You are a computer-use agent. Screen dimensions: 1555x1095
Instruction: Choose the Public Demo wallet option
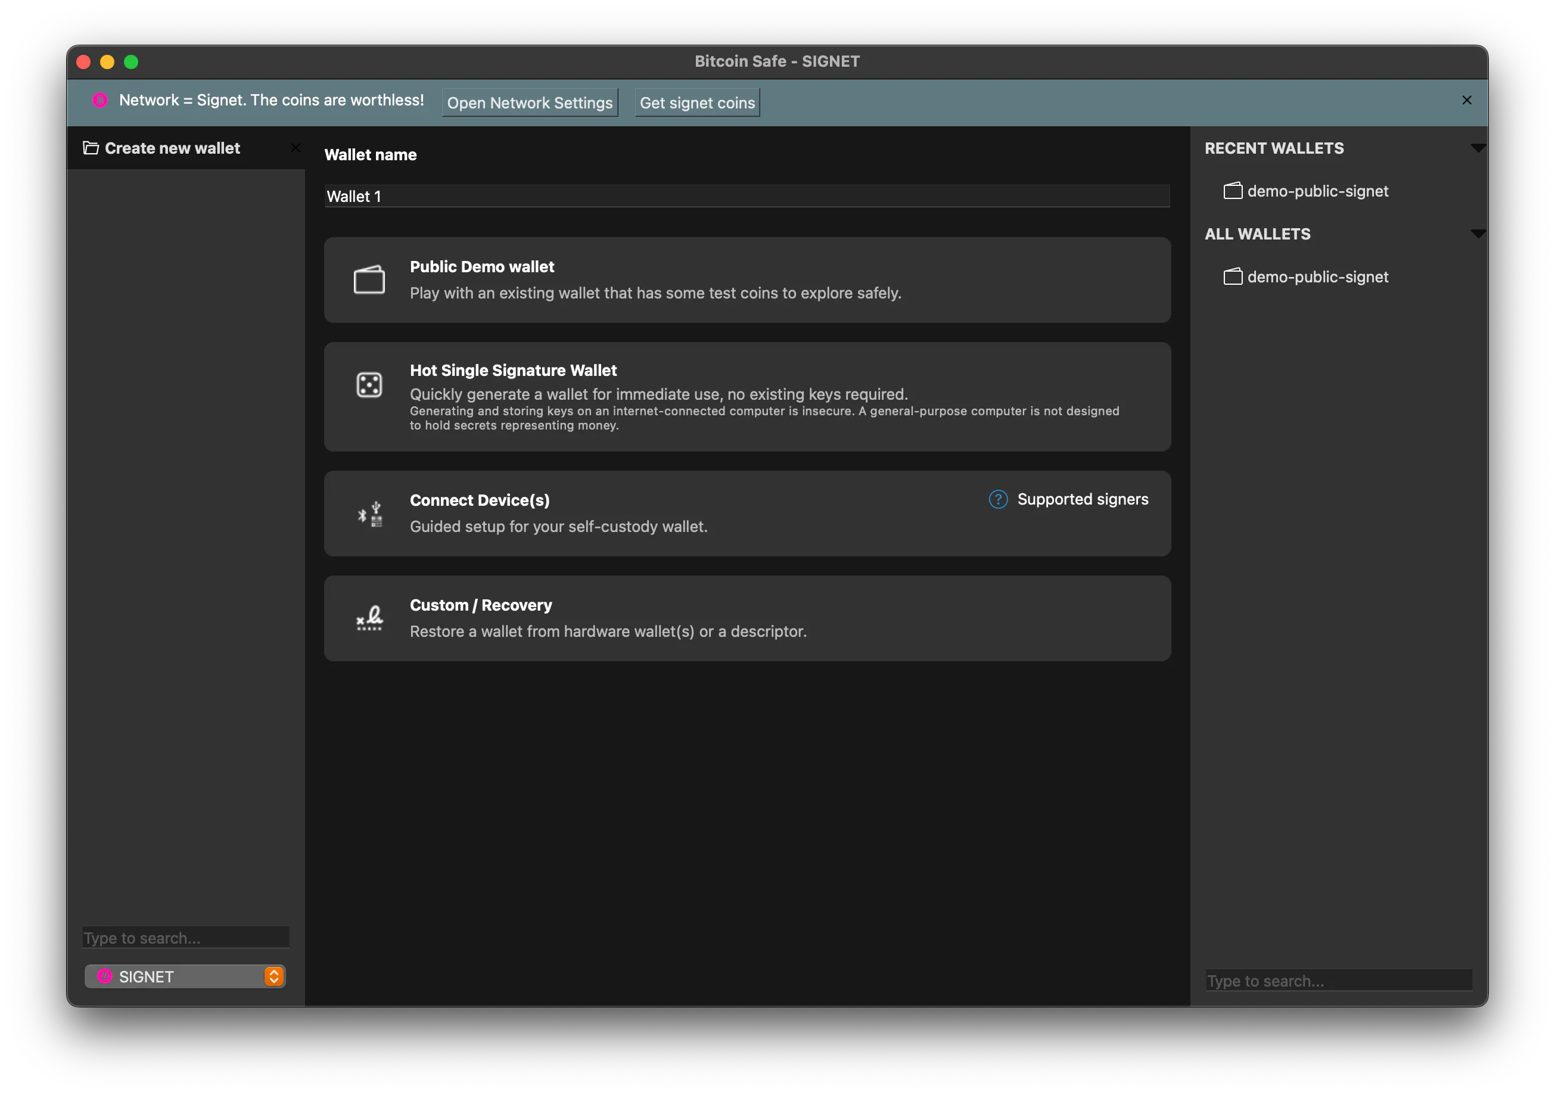coord(747,279)
